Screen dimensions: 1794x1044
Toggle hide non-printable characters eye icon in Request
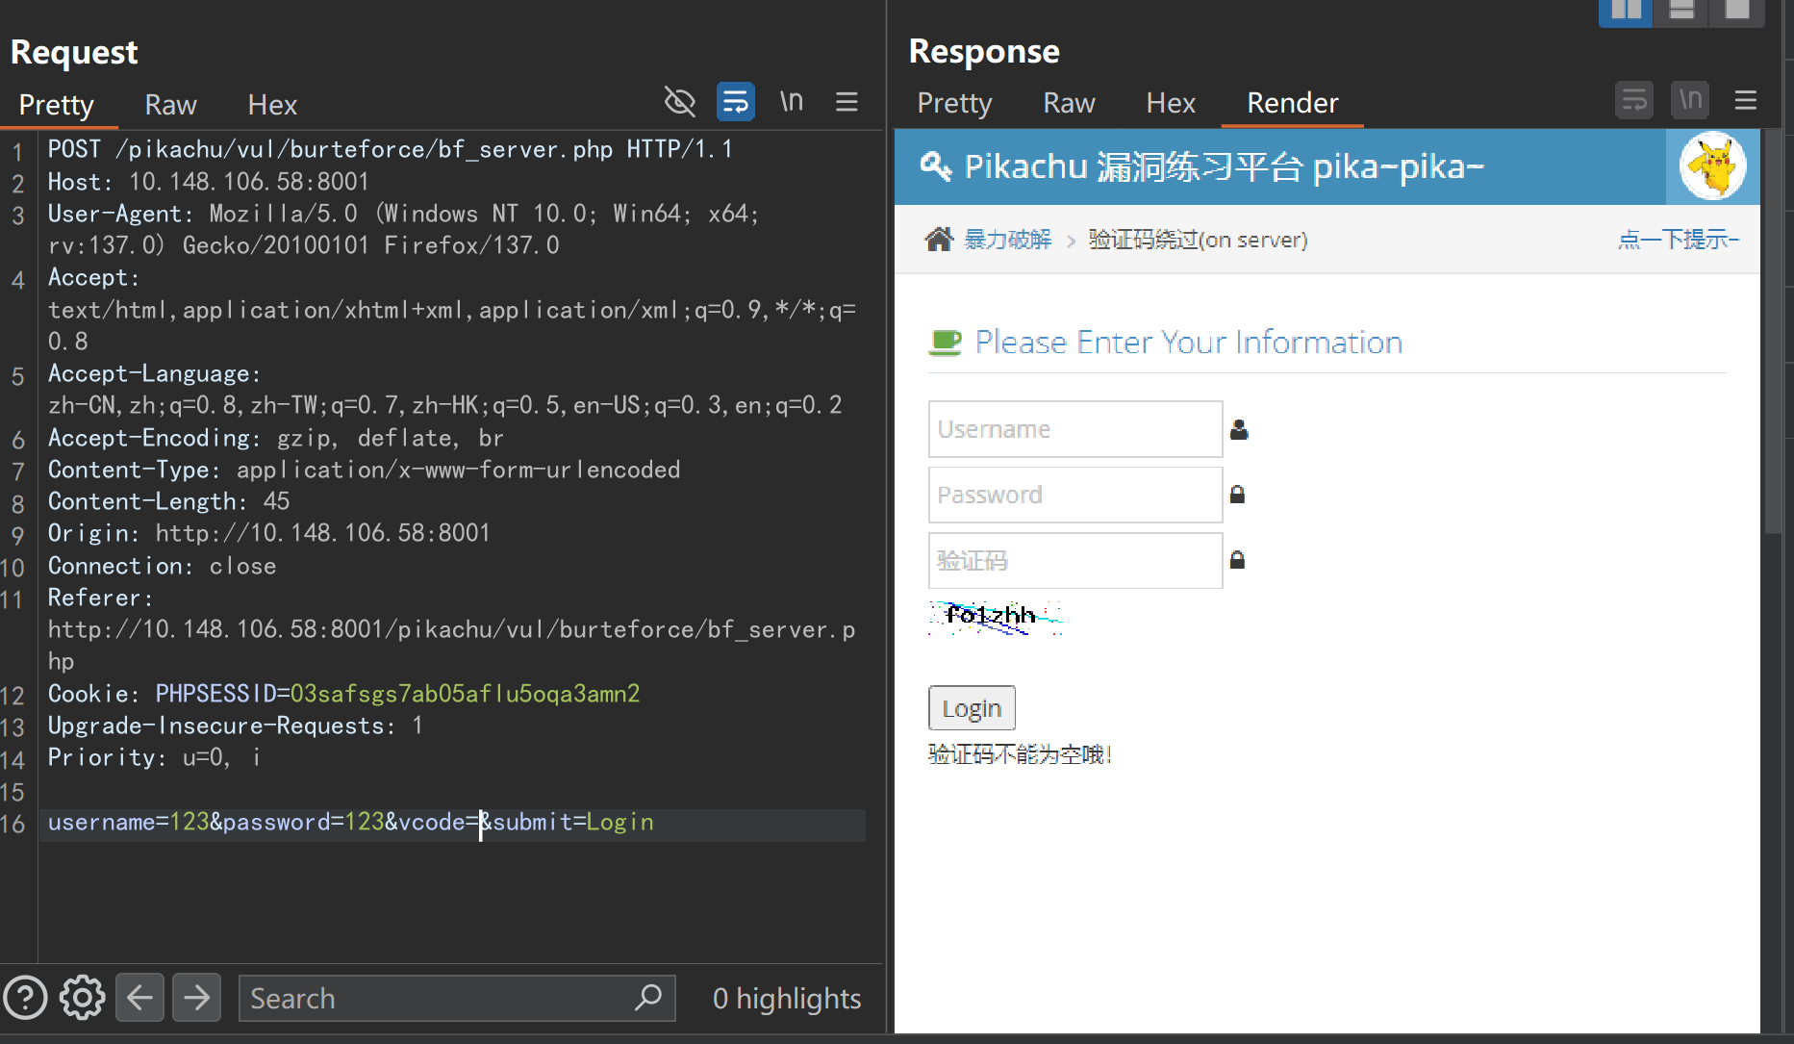[x=679, y=101]
